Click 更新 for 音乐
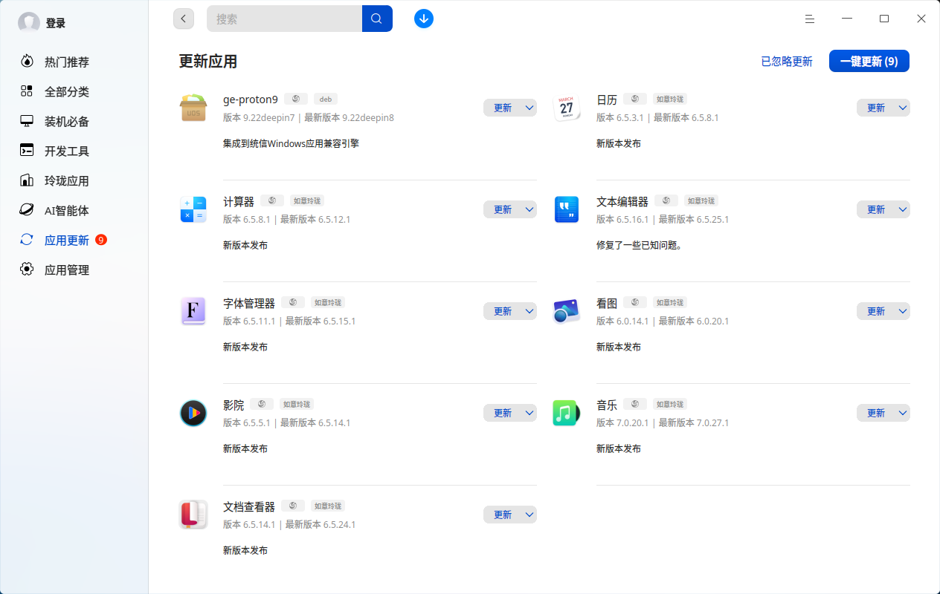Image resolution: width=940 pixels, height=594 pixels. (x=876, y=413)
